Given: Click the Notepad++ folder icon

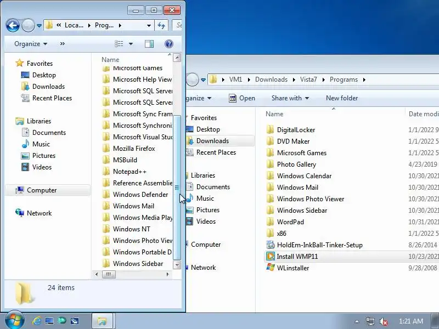Looking at the screenshot, I should click(x=106, y=172).
